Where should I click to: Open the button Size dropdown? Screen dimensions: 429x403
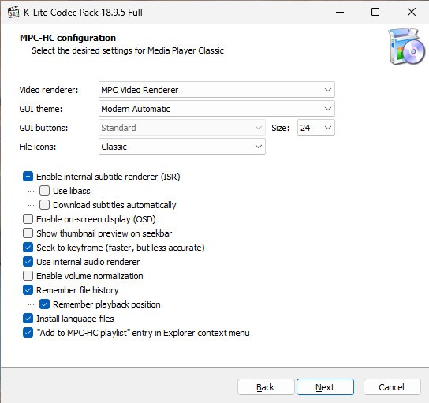pyautogui.click(x=316, y=128)
